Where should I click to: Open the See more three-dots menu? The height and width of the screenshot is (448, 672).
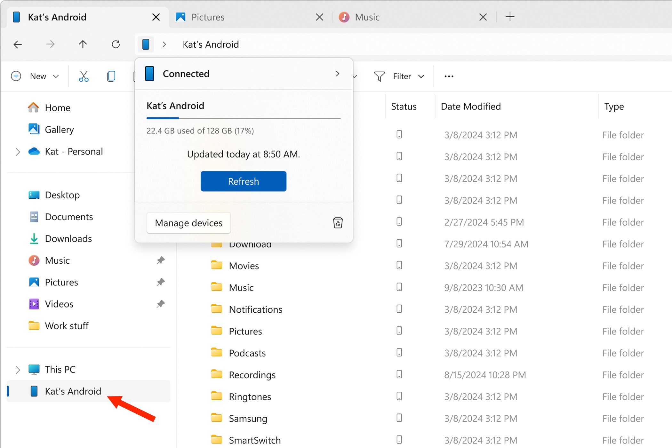tap(449, 76)
